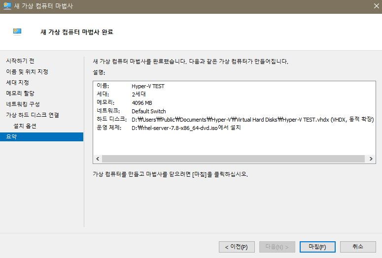Viewport: 382px width, 258px height.
Task: Close the new virtual machine wizard window
Action: pyautogui.click(x=376, y=6)
